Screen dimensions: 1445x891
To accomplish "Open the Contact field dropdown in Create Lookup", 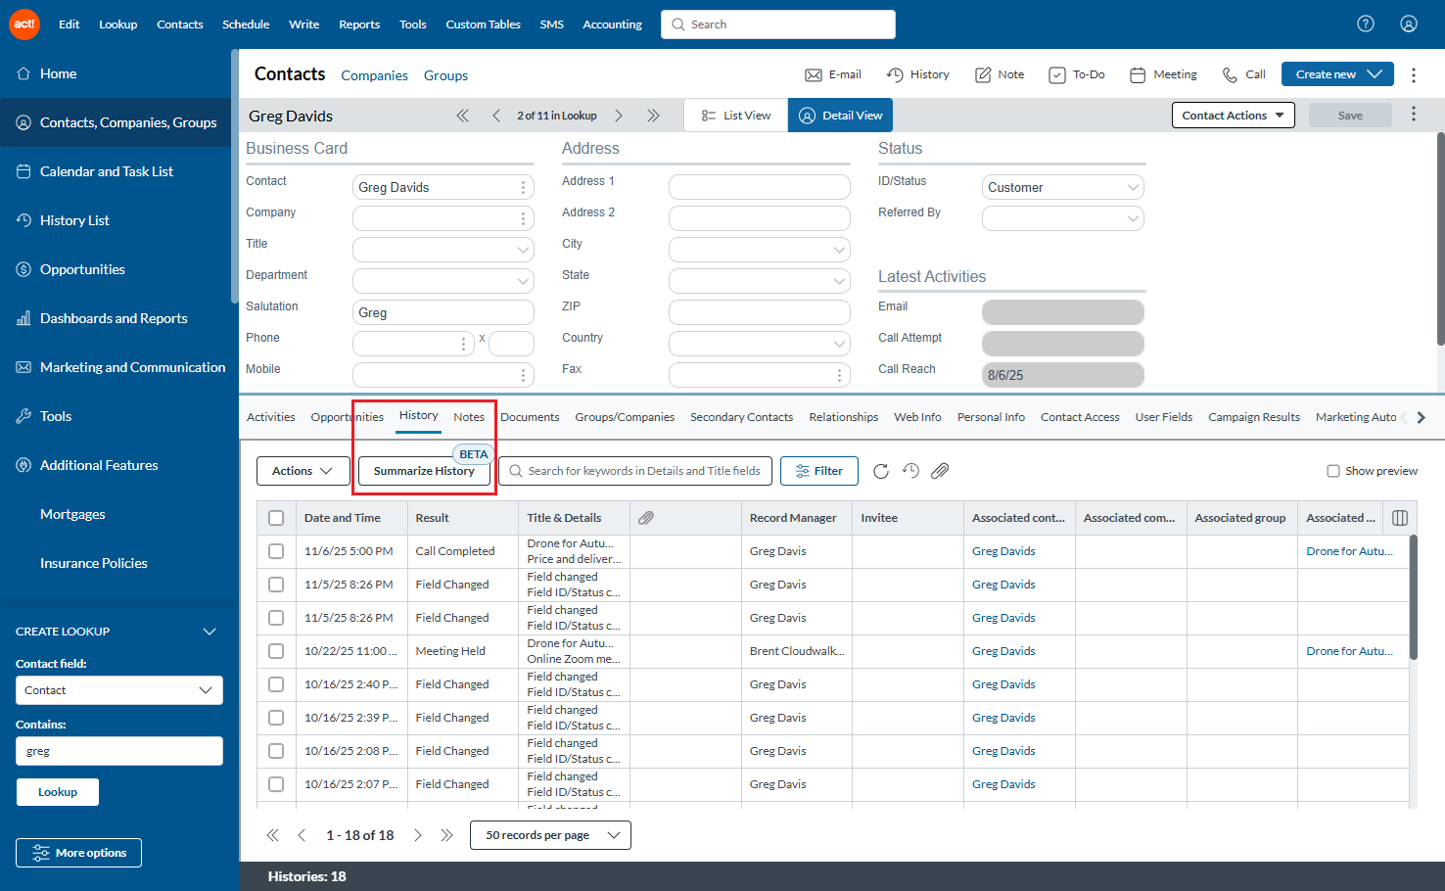I will point(119,690).
